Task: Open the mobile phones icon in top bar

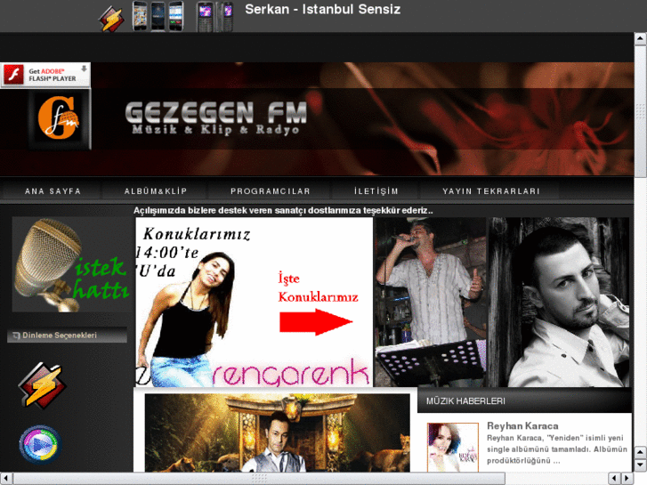Action: click(214, 17)
